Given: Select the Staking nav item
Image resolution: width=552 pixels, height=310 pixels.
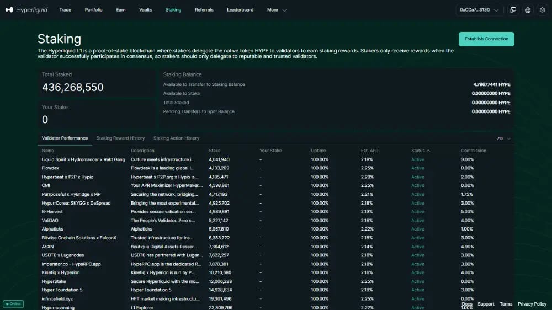Looking at the screenshot, I should click(173, 10).
